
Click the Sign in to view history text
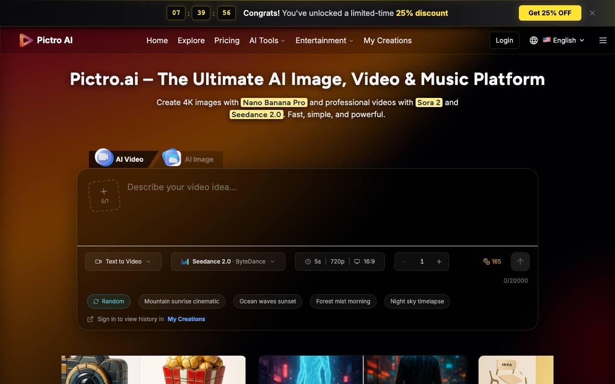[x=131, y=319]
